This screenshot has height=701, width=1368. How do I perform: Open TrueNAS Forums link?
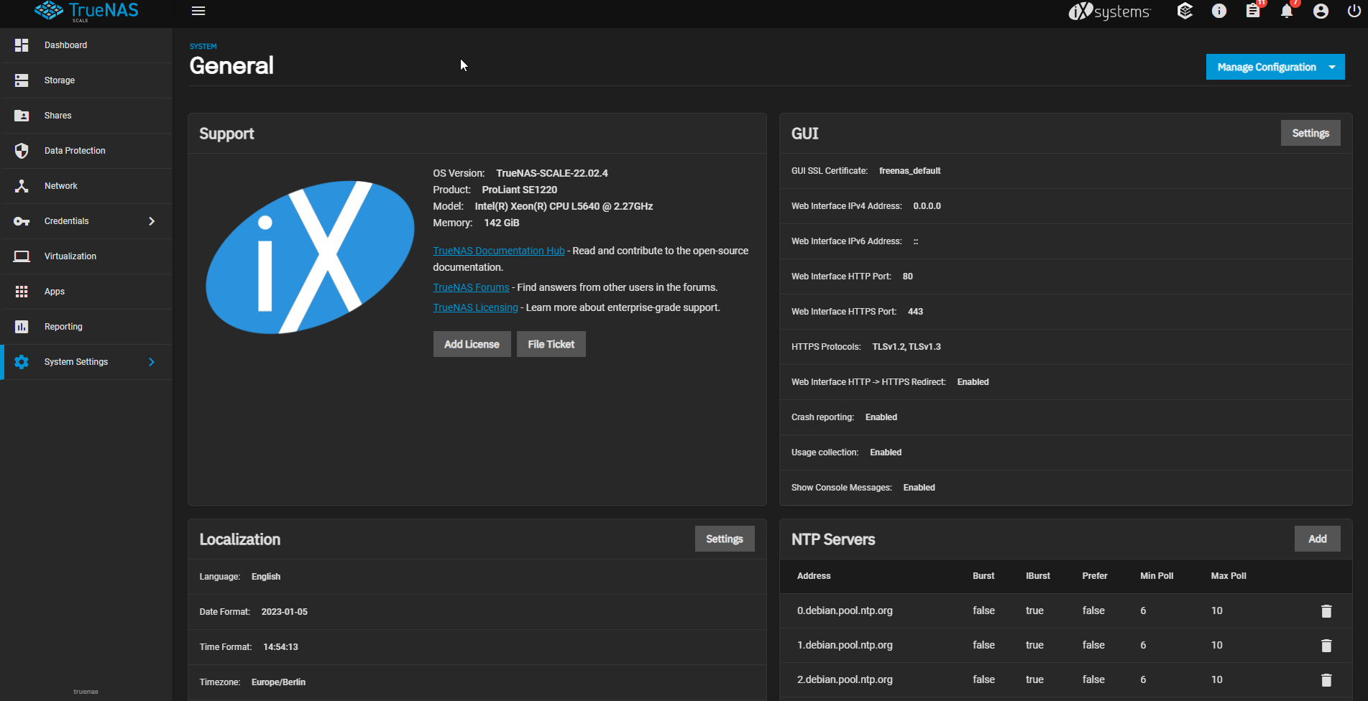[x=471, y=287]
